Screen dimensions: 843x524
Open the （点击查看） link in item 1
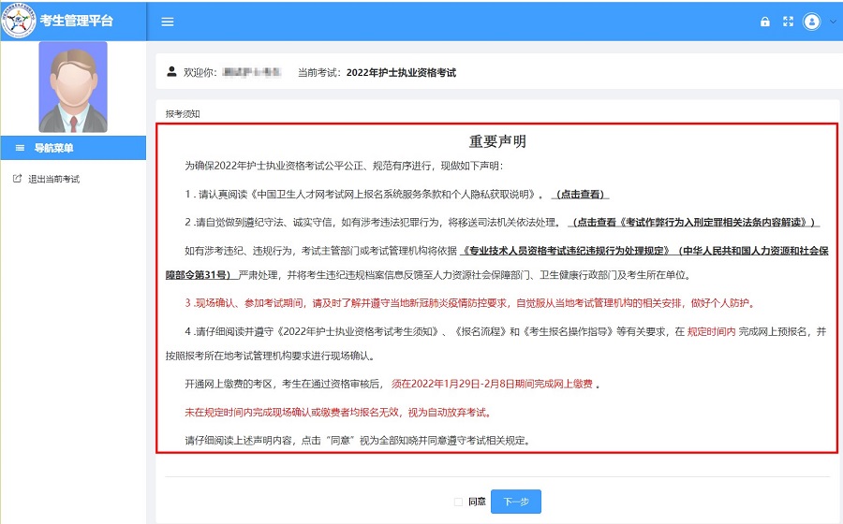[580, 195]
